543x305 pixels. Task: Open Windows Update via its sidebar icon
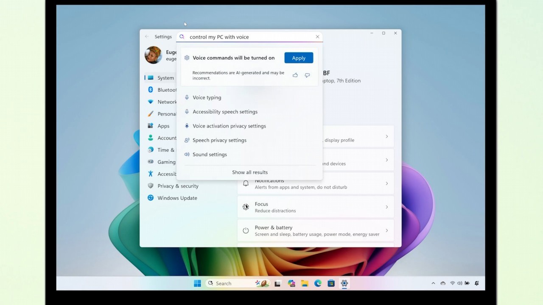[x=151, y=198]
